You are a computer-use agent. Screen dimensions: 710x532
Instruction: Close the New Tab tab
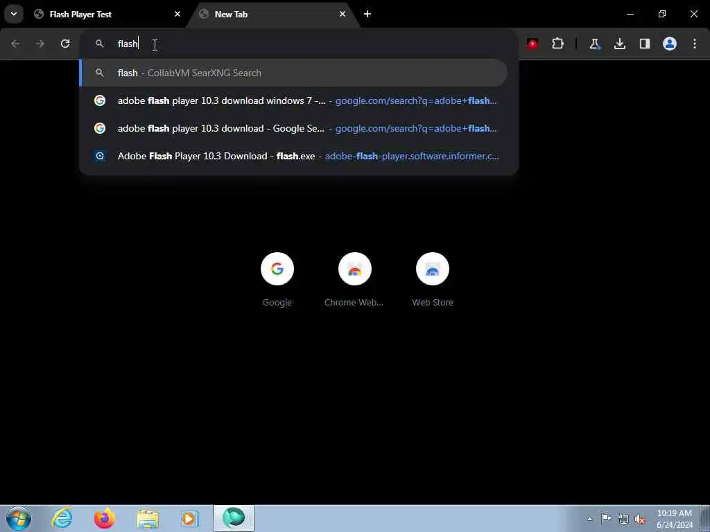click(343, 14)
